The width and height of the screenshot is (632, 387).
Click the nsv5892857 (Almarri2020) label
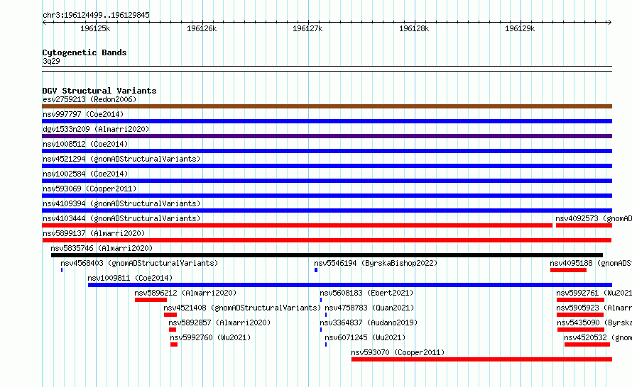[x=219, y=322]
